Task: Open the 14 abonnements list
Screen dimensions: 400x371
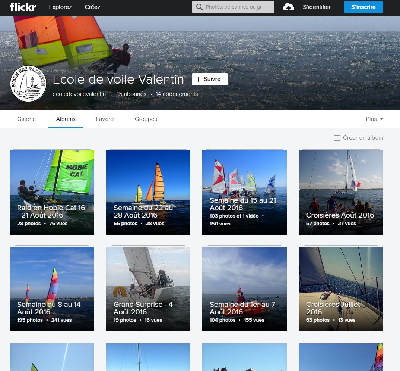Action: click(177, 94)
